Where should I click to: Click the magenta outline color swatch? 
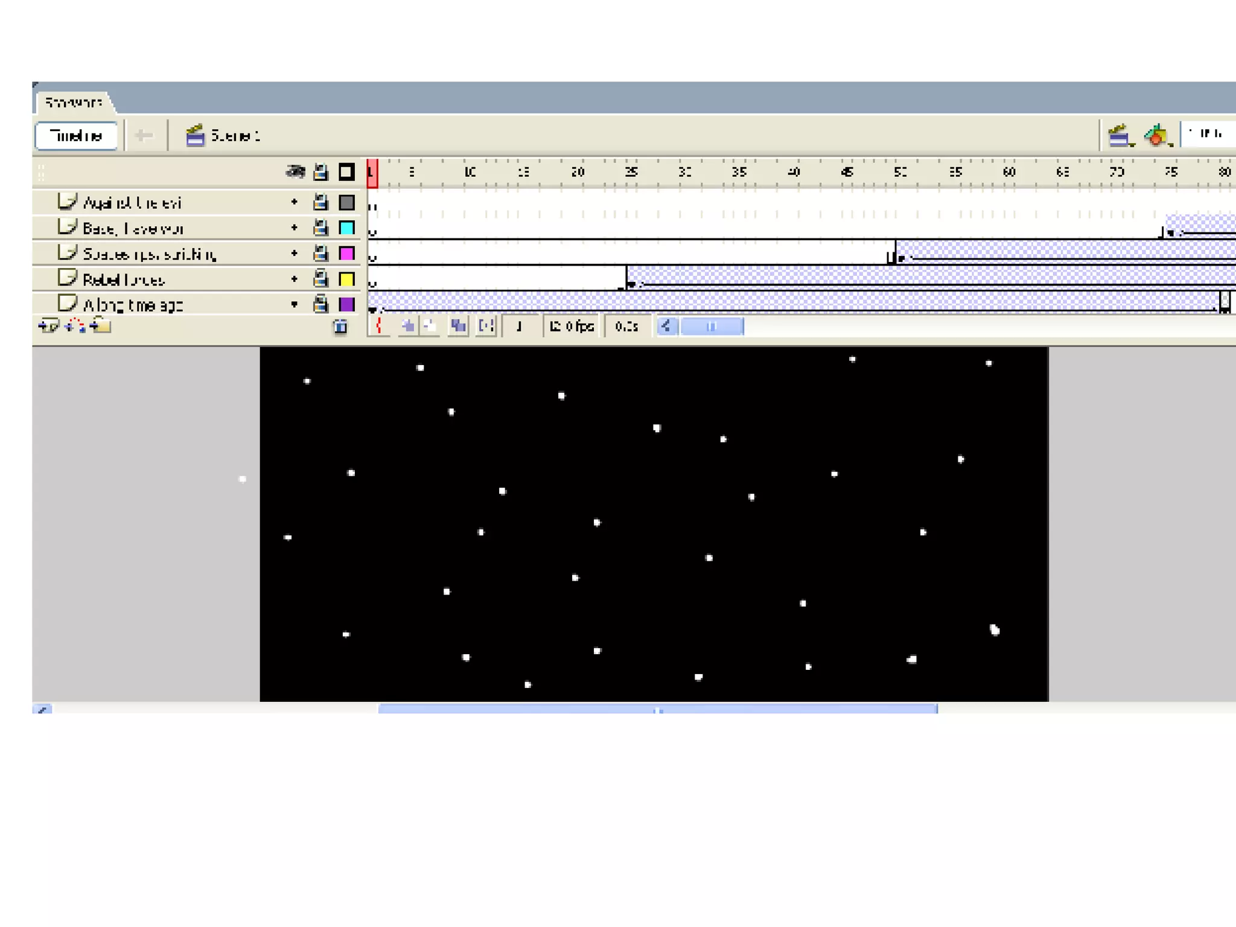[x=346, y=253]
